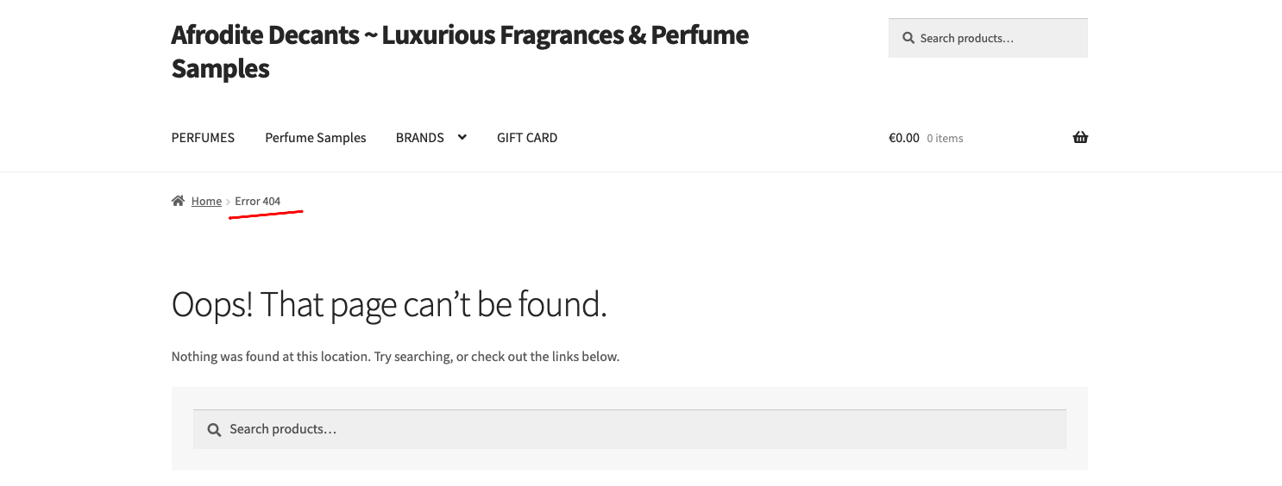
Task: Click the 0 items cart count
Action: [945, 138]
